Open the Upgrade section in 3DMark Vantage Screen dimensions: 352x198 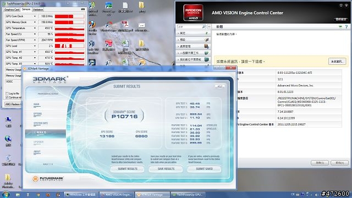tap(38, 142)
